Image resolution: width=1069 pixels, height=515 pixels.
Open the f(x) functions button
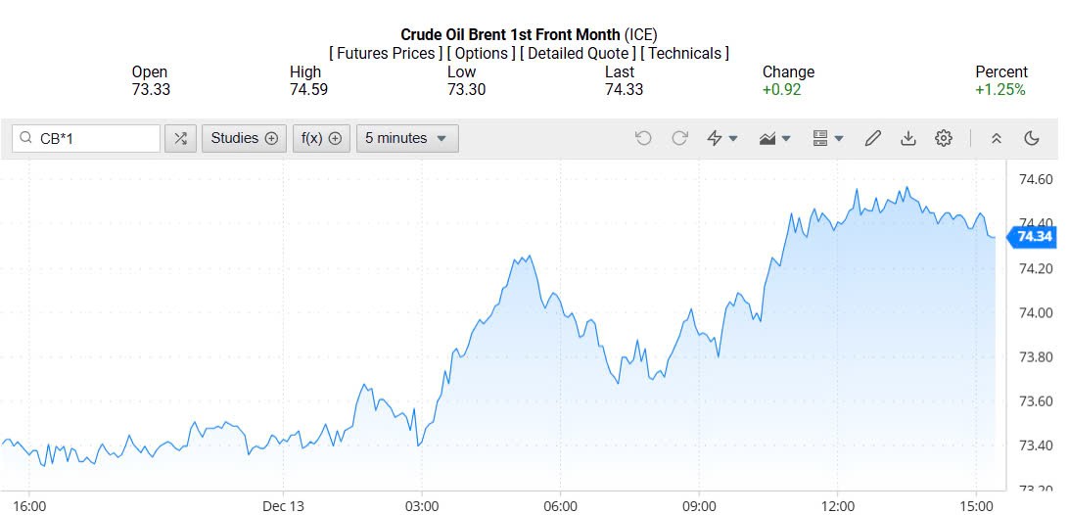coord(321,138)
